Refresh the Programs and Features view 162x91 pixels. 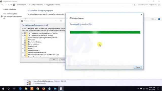[134, 5]
